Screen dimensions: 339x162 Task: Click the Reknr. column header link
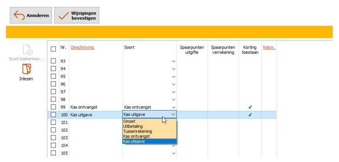point(268,47)
